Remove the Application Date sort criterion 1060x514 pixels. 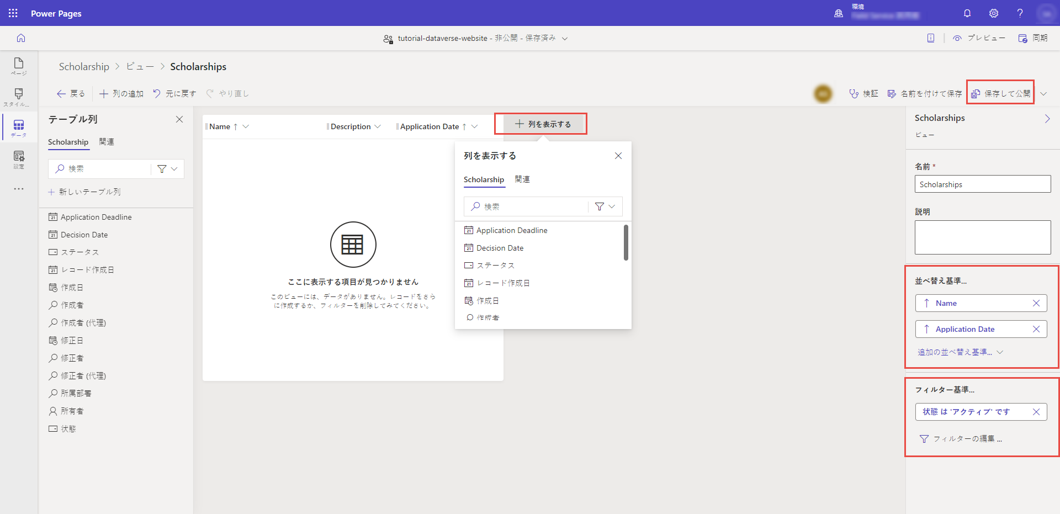click(1036, 329)
